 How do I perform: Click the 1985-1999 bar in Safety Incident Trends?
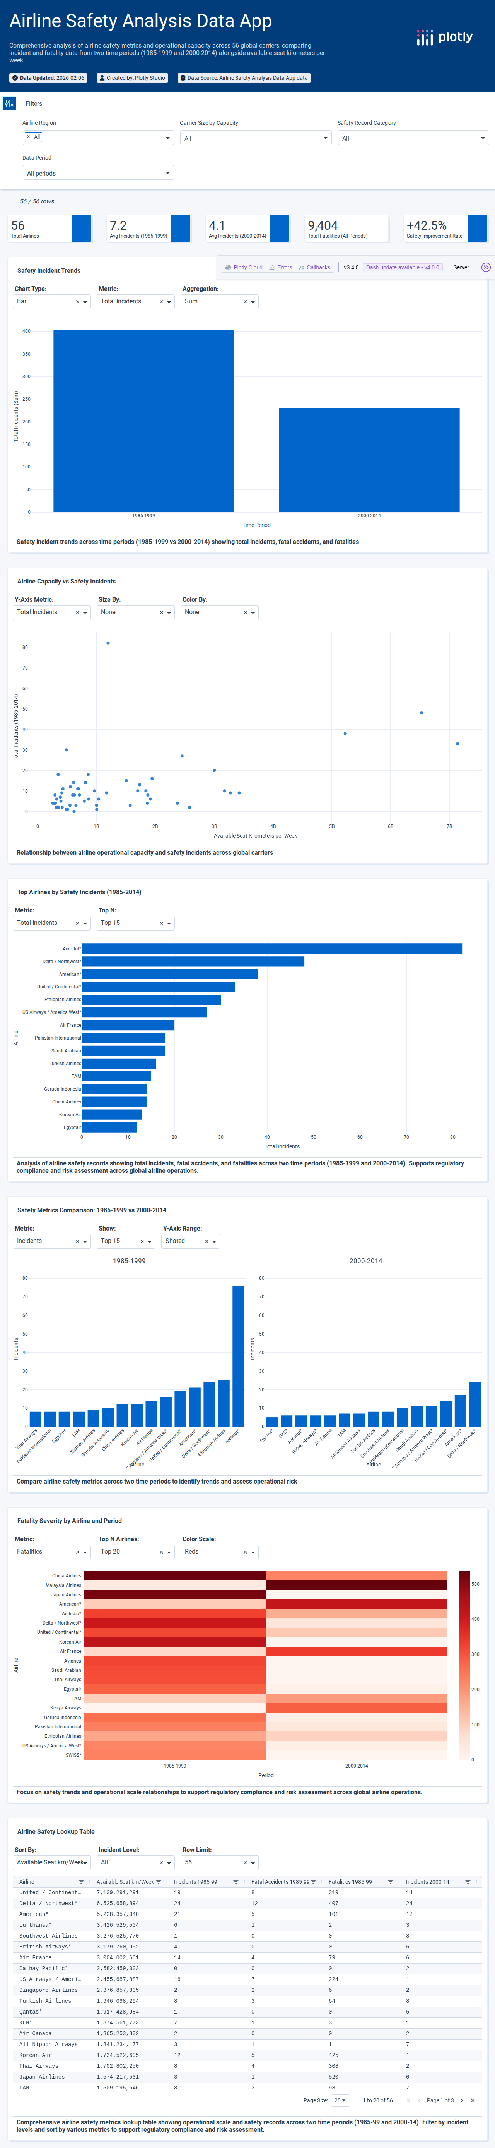[x=143, y=421]
